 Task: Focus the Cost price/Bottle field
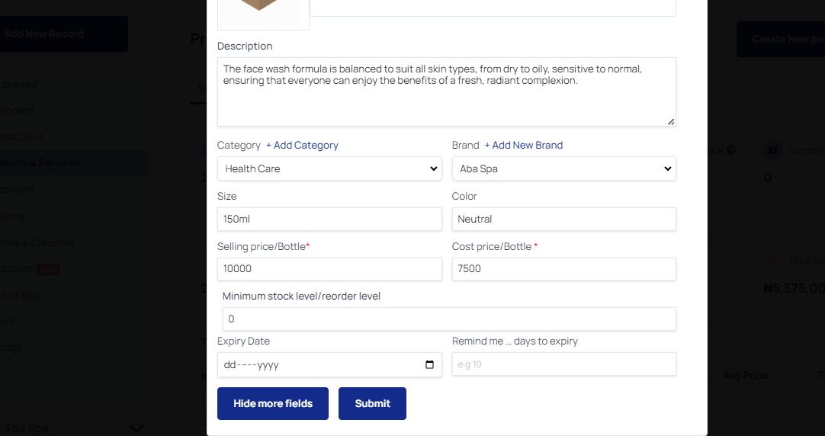[564, 269]
